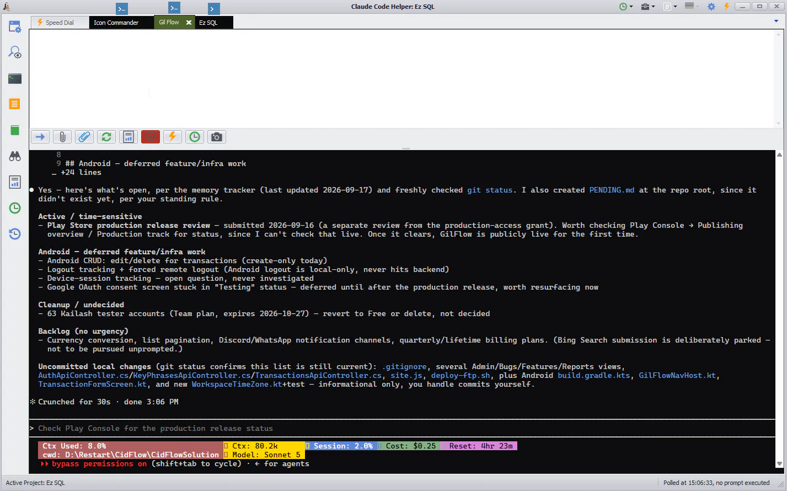Click the green book icon in sidebar

pos(15,130)
